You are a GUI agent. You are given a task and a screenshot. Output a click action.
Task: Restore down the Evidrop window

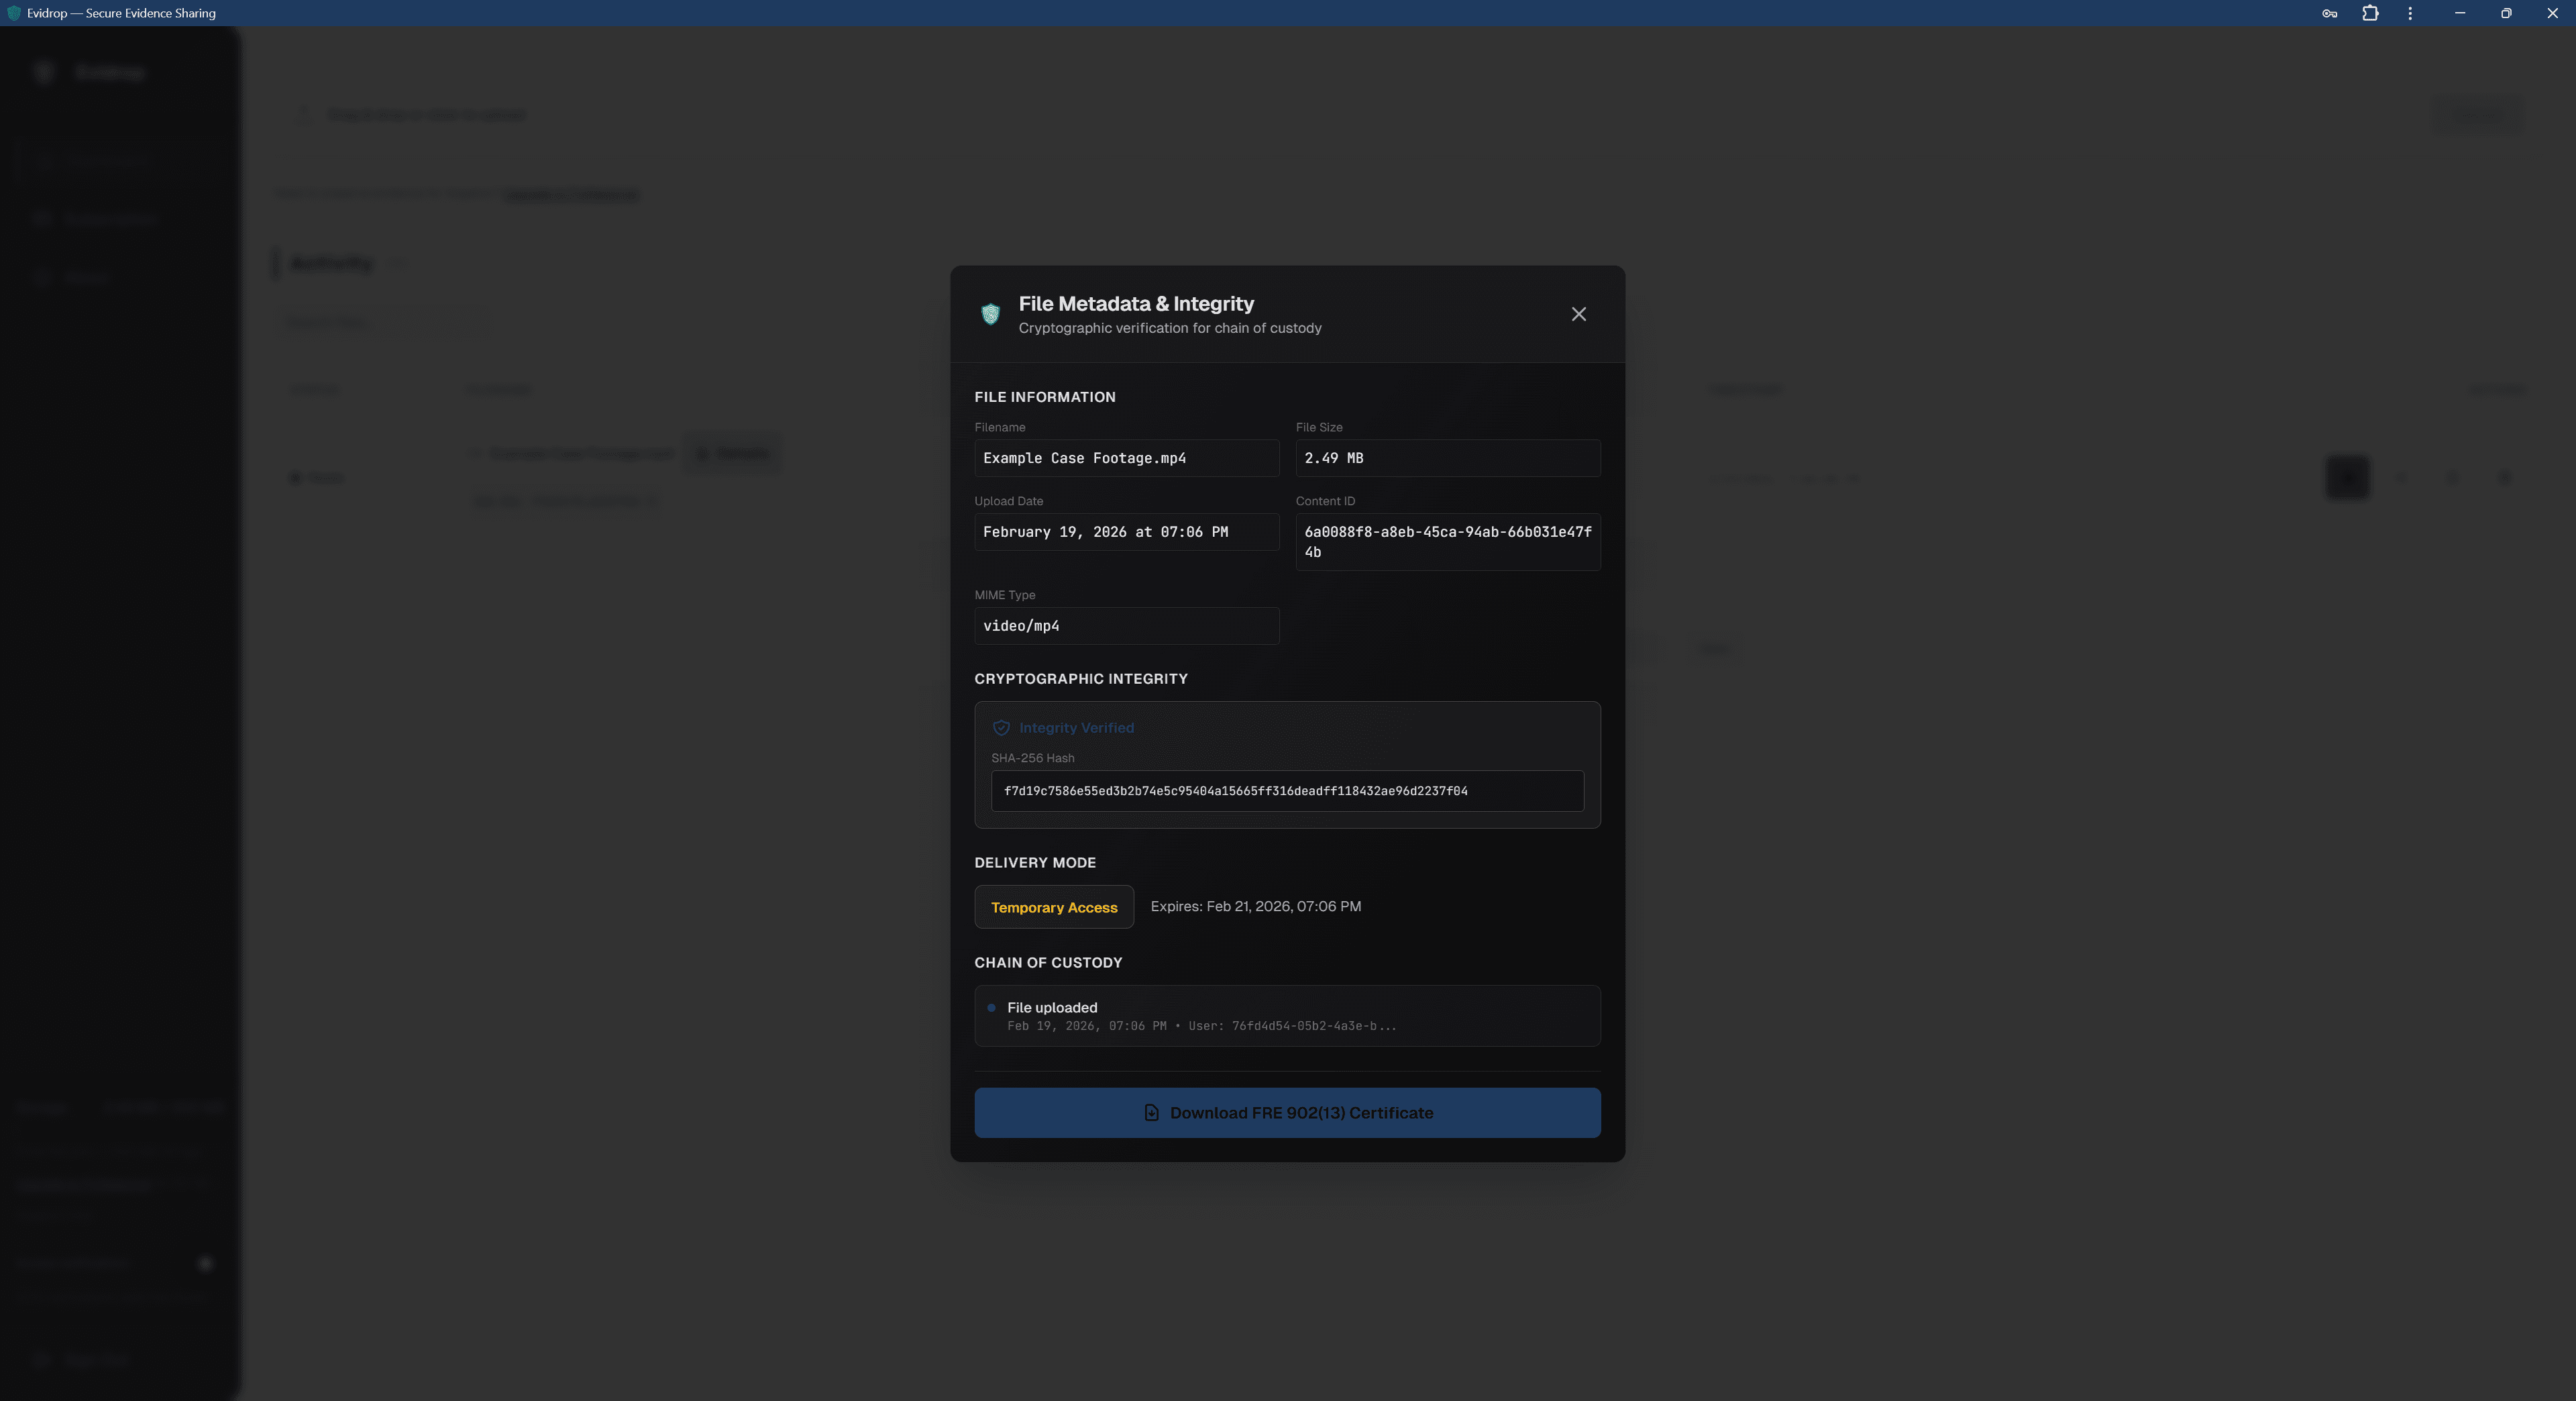point(2505,13)
